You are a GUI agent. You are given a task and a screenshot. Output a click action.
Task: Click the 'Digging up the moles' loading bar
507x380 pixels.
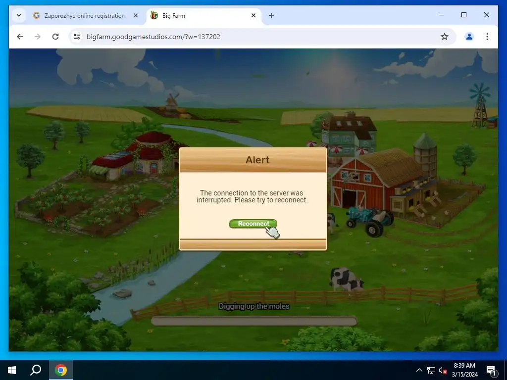tap(254, 321)
